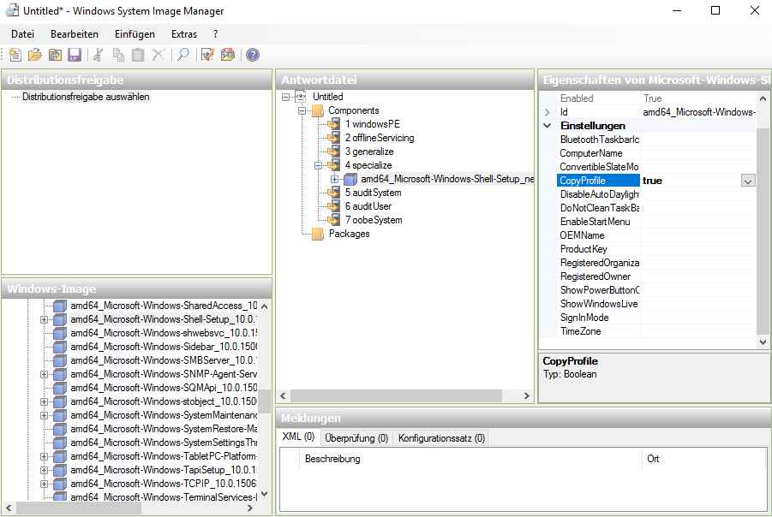Expand the stobject component node
The width and height of the screenshot is (772, 517).
(45, 402)
